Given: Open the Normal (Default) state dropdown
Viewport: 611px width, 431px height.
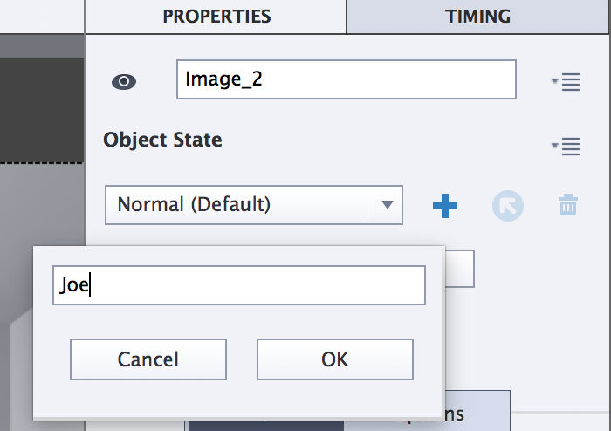Looking at the screenshot, I should click(254, 205).
